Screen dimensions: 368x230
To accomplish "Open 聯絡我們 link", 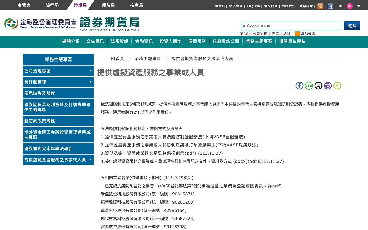I will 289,6.
